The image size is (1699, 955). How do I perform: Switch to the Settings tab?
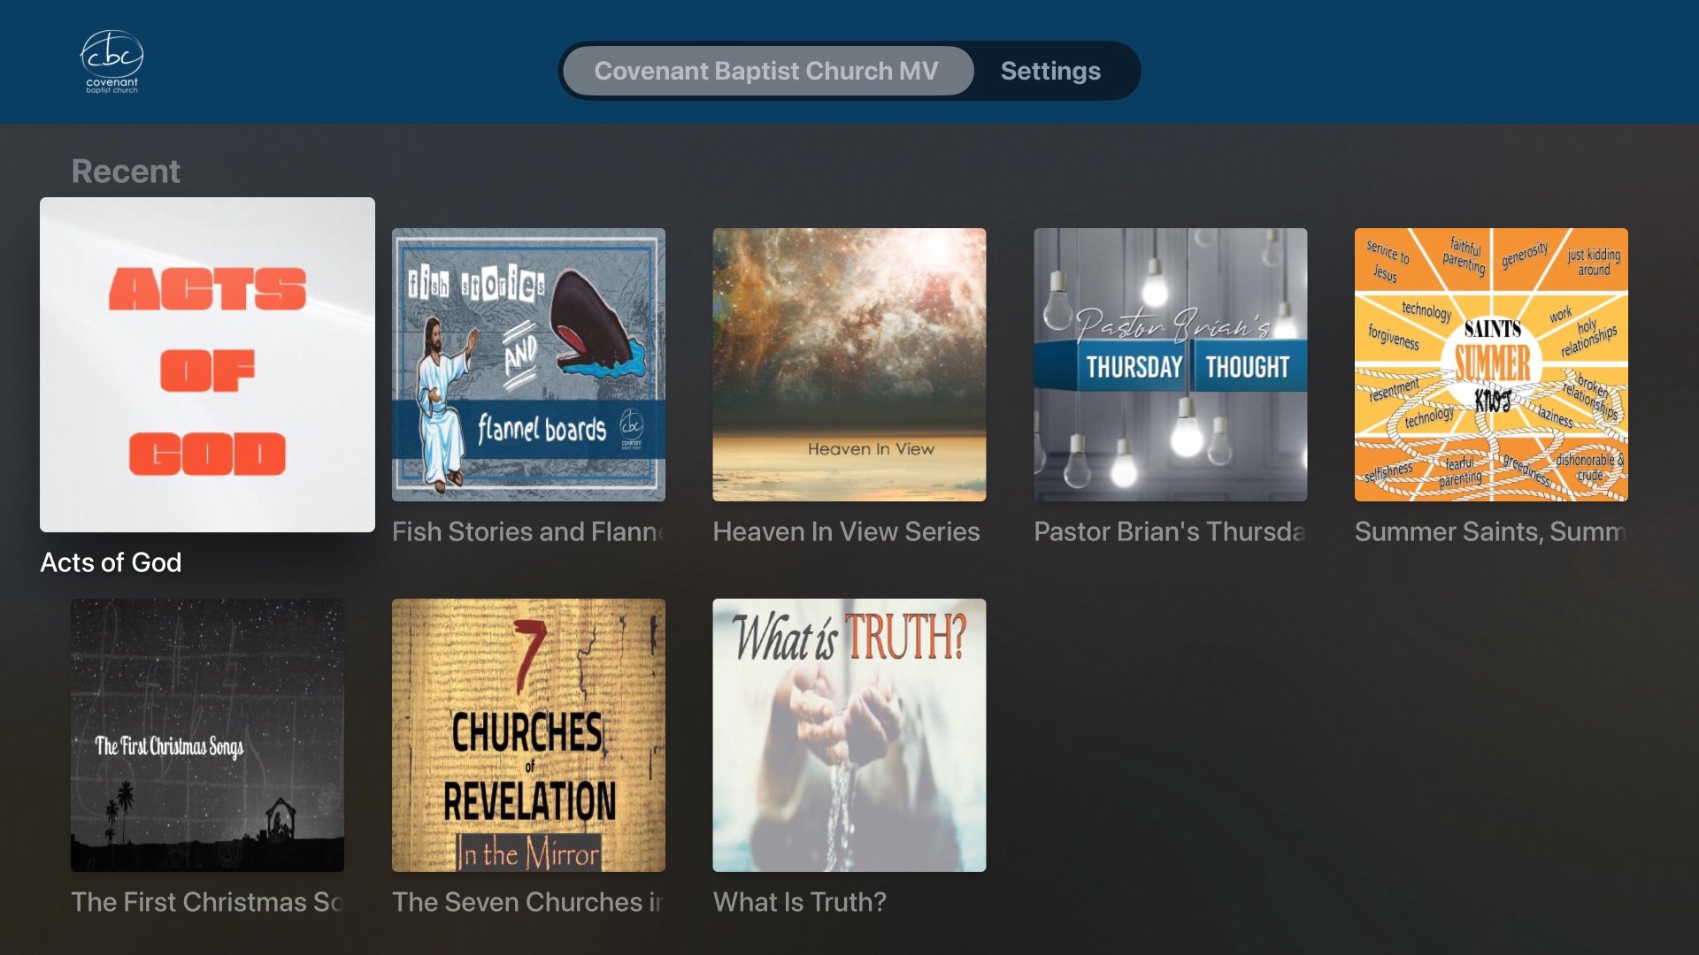pyautogui.click(x=1050, y=71)
